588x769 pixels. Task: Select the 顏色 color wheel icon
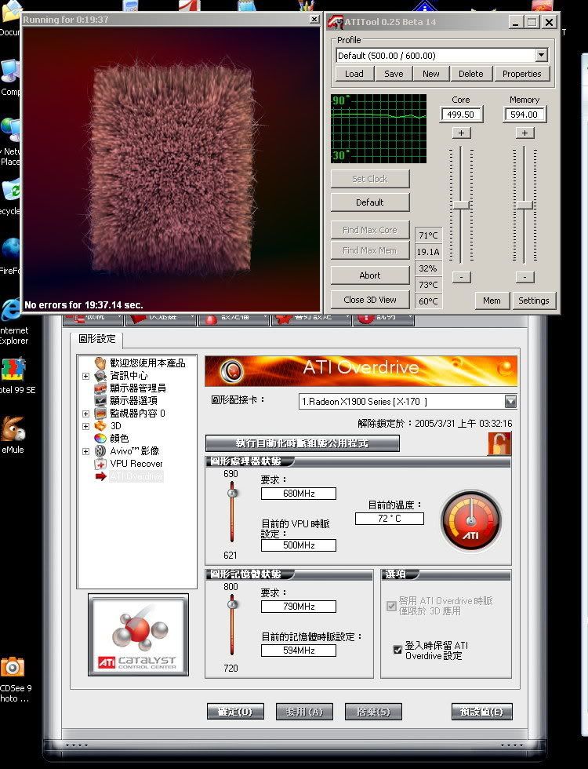100,439
